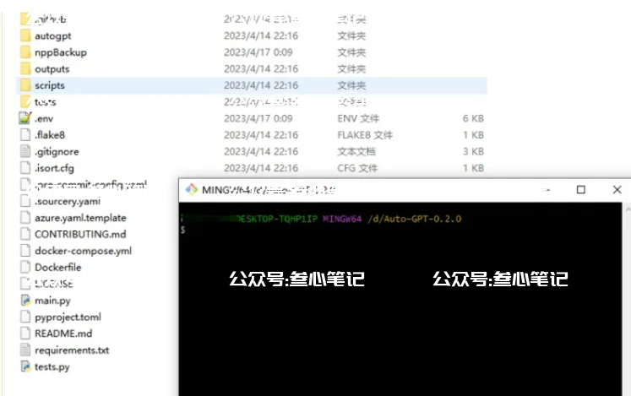The height and width of the screenshot is (396, 631).
Task: Click the 3 KB size of .gitignore
Action: (473, 151)
